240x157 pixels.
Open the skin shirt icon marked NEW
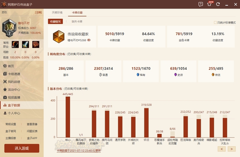[209, 4]
